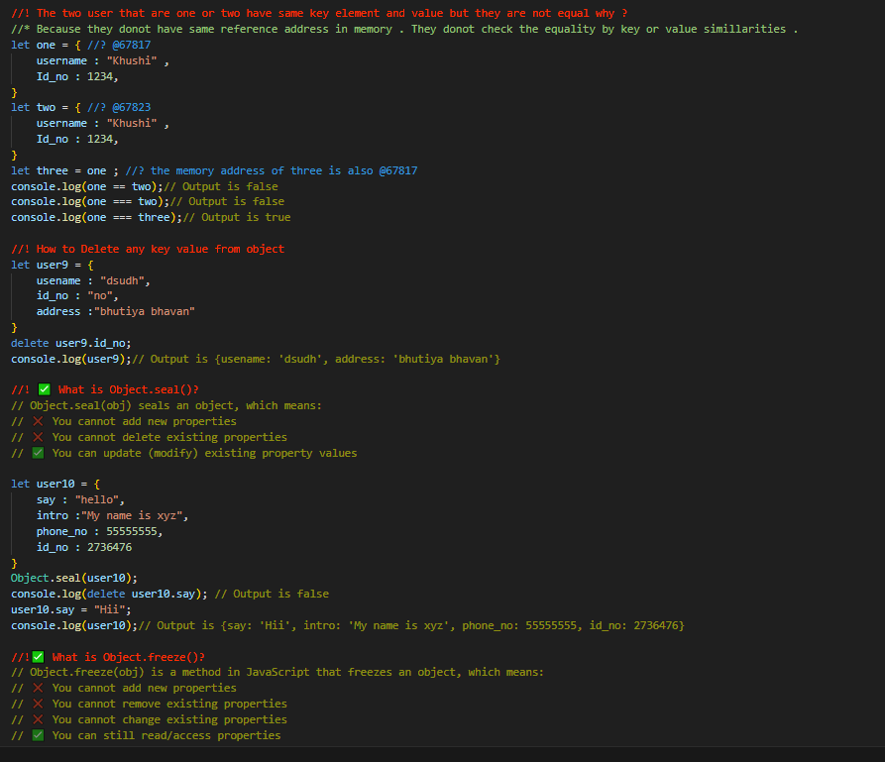Click the 'intro :"My name is xyz"' line

point(112,516)
